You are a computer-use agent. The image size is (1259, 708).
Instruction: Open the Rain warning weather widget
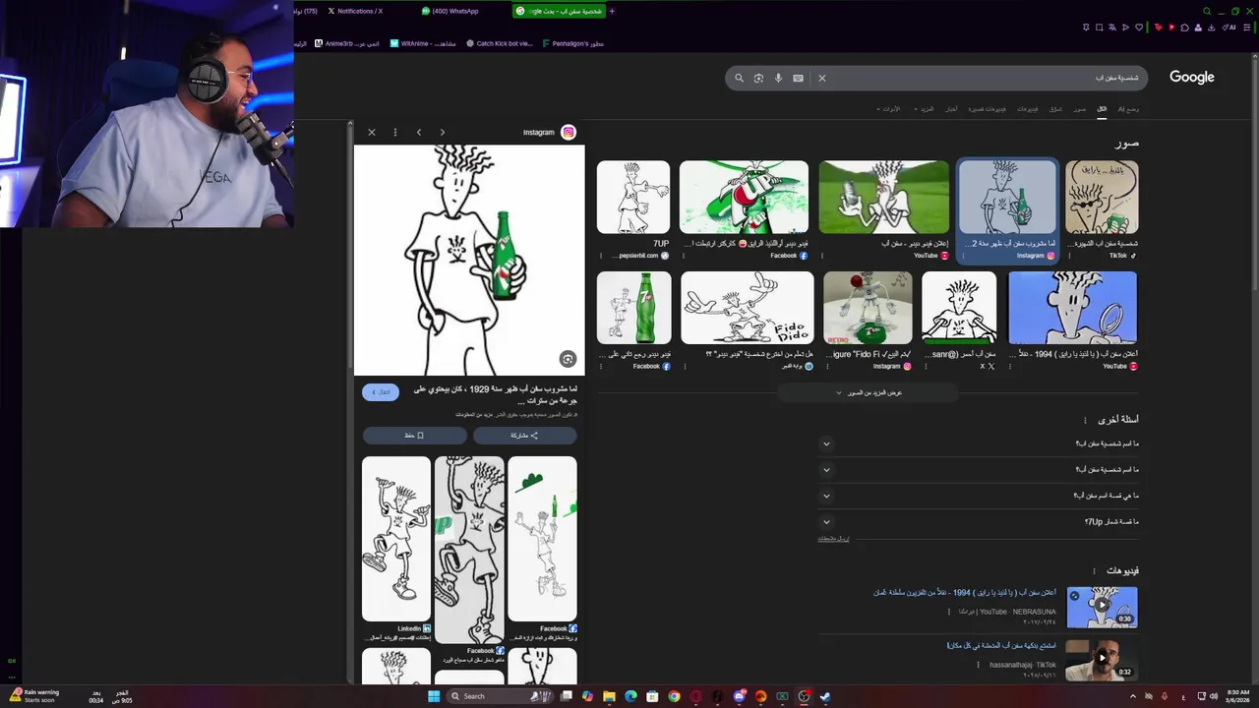coord(32,695)
